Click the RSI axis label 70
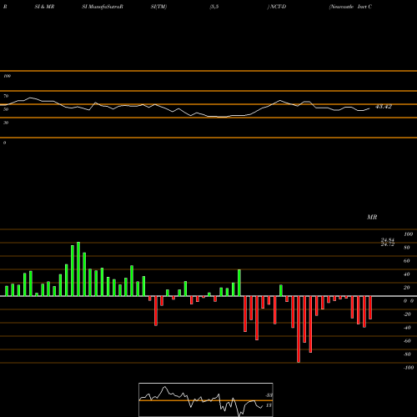Screen dimensions: 417x417 tap(6, 96)
